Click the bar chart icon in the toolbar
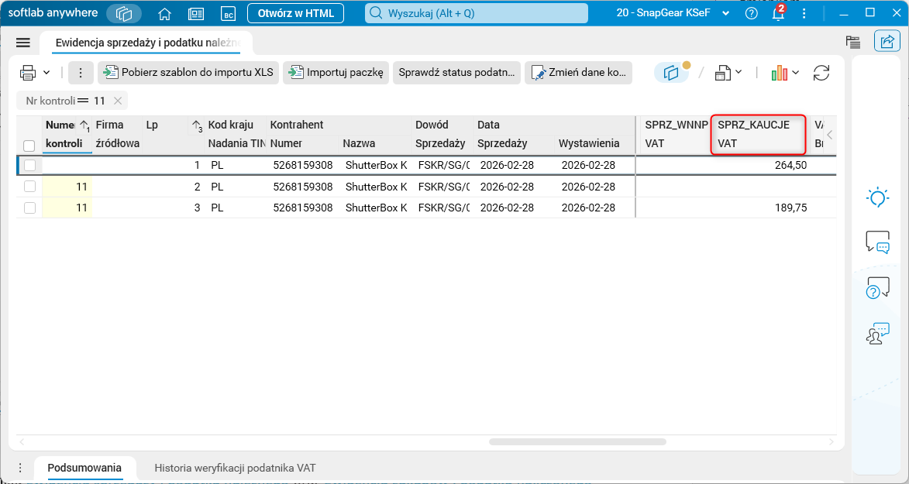The width and height of the screenshot is (909, 484). (x=779, y=73)
